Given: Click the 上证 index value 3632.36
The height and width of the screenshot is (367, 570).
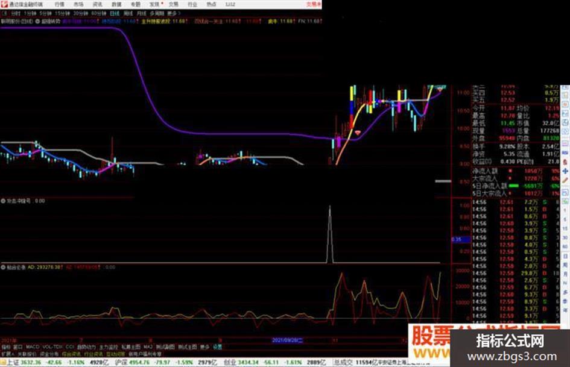Looking at the screenshot, I should tap(31, 362).
